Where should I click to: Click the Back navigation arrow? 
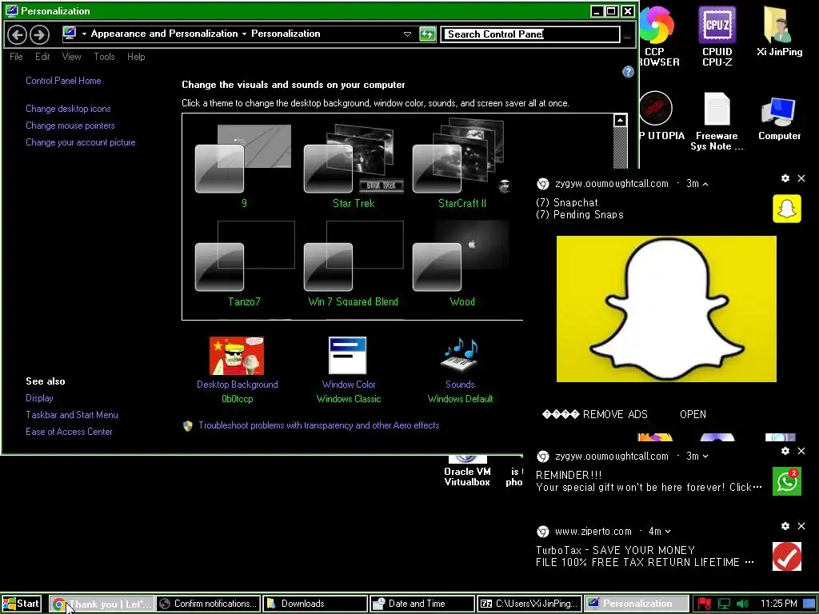18,35
